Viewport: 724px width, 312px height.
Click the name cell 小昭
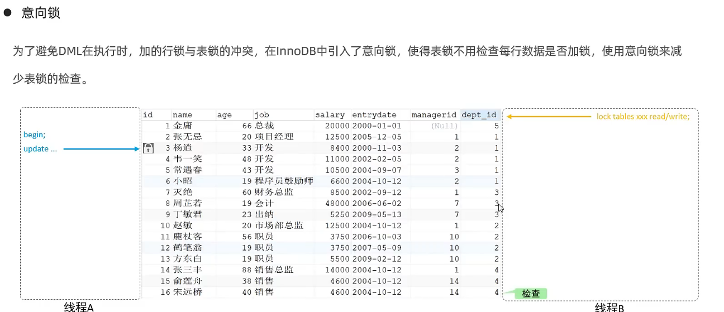click(183, 181)
